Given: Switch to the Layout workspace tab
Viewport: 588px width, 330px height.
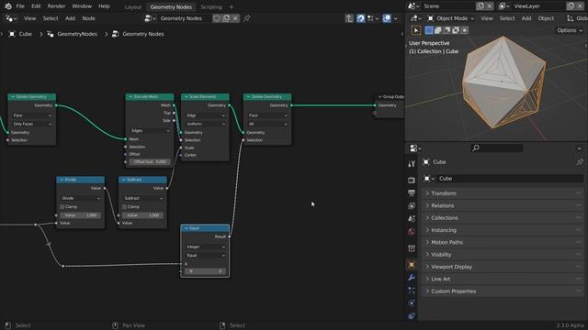Looking at the screenshot, I should click(x=132, y=7).
